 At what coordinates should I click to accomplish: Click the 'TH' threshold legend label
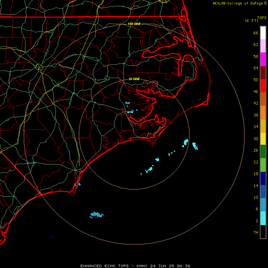point(256,233)
